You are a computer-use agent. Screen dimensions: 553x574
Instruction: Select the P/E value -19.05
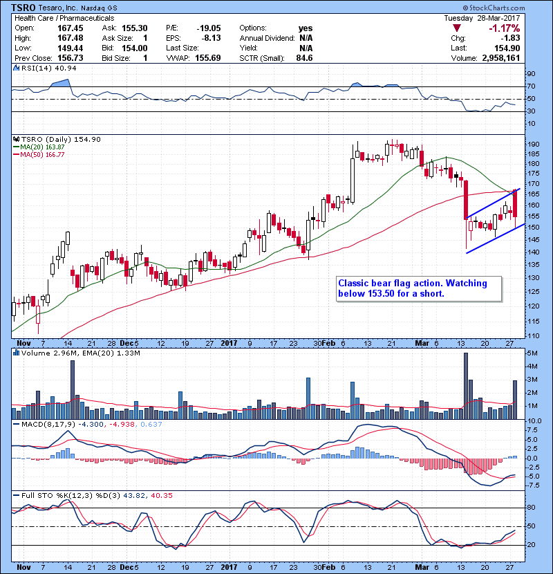pos(209,28)
